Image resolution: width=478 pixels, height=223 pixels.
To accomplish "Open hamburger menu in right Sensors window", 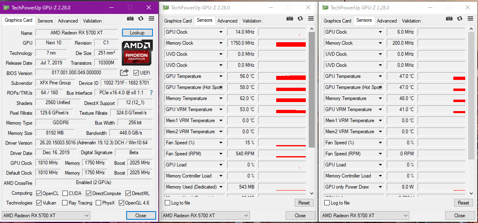I will 470,18.
